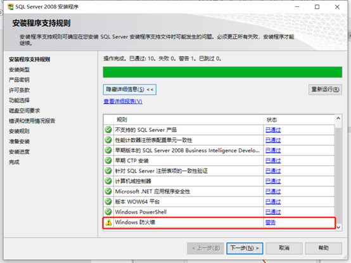Screen dimensions: 351x263
Task: Open 已通过 link for 注册表项的一致性验证 row
Action: click(273, 171)
